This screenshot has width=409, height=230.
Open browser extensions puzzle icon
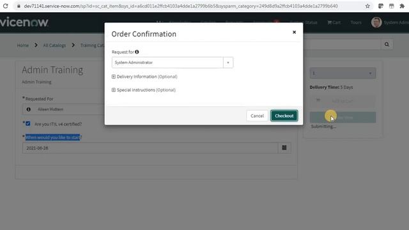(x=402, y=6)
